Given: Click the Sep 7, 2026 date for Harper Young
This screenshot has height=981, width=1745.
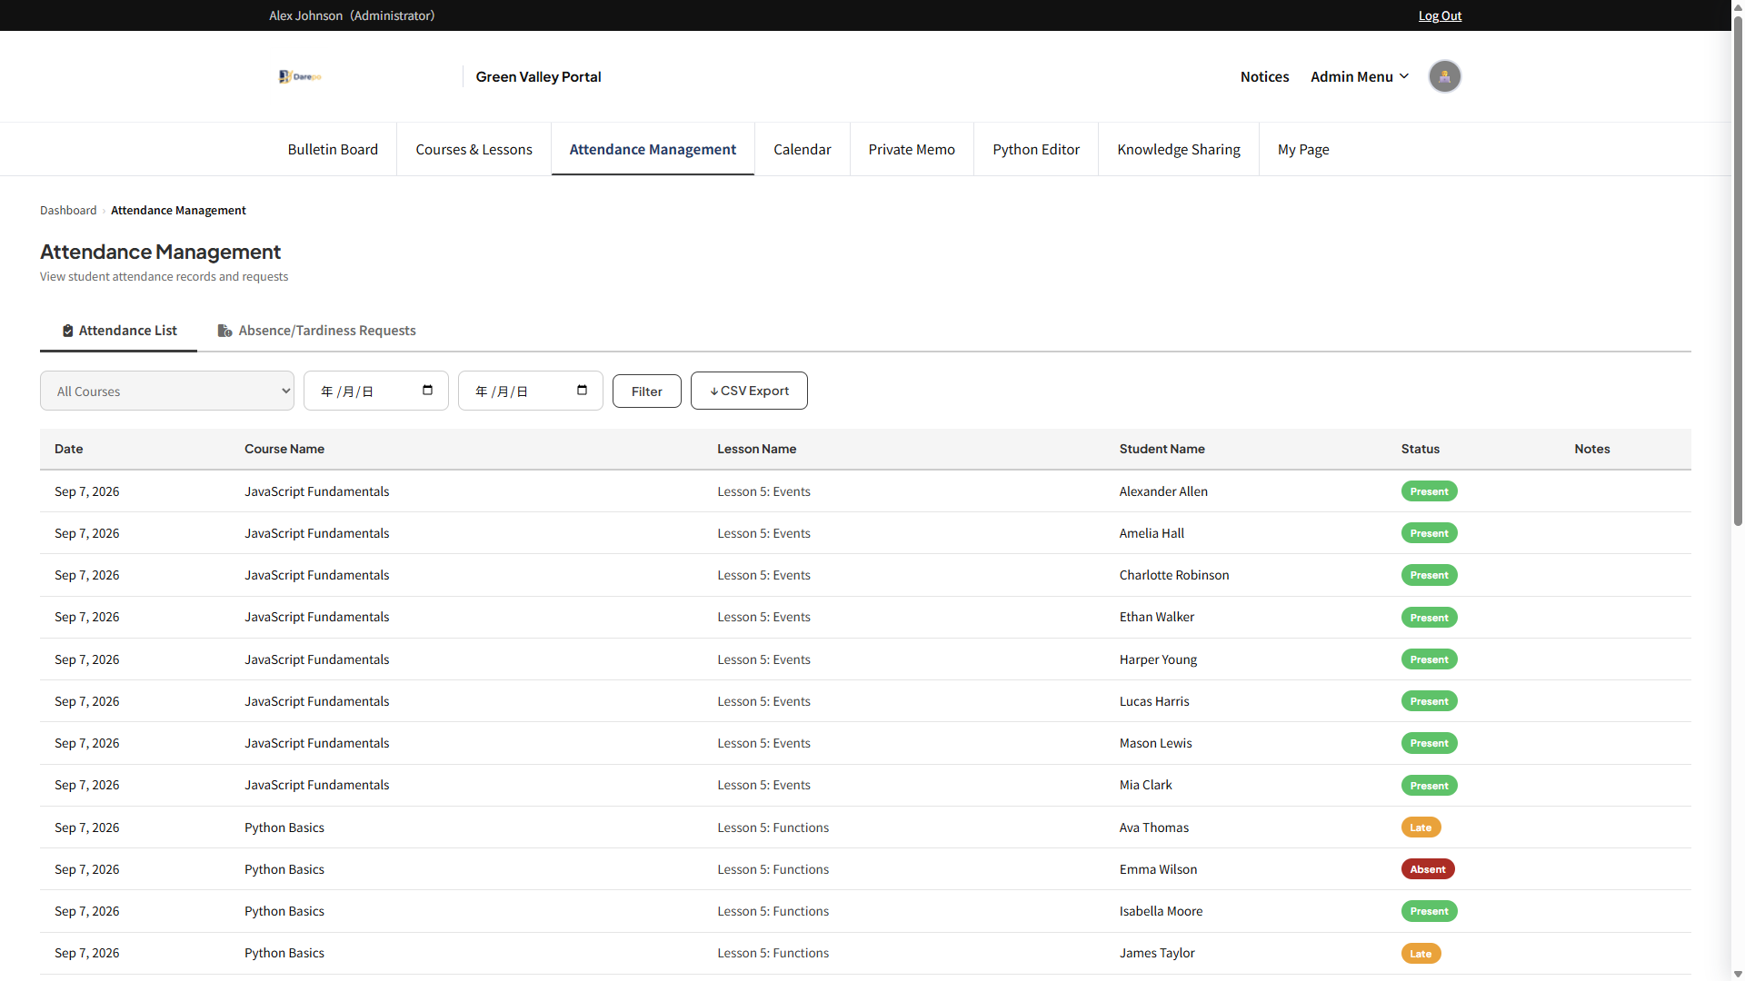Looking at the screenshot, I should click(x=86, y=659).
